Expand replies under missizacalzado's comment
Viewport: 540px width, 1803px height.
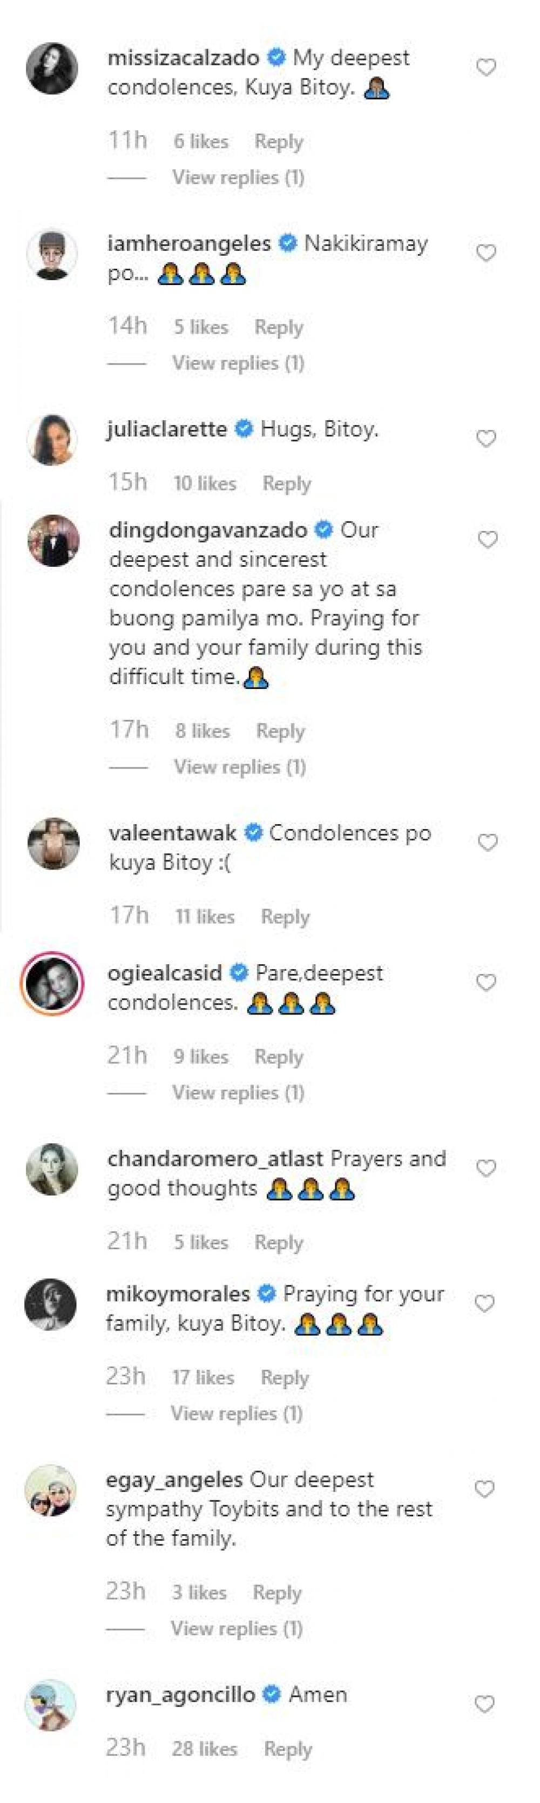tap(238, 177)
